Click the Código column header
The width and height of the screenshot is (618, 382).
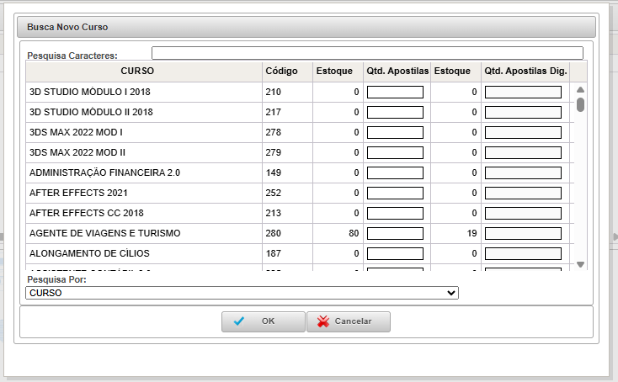tap(281, 71)
